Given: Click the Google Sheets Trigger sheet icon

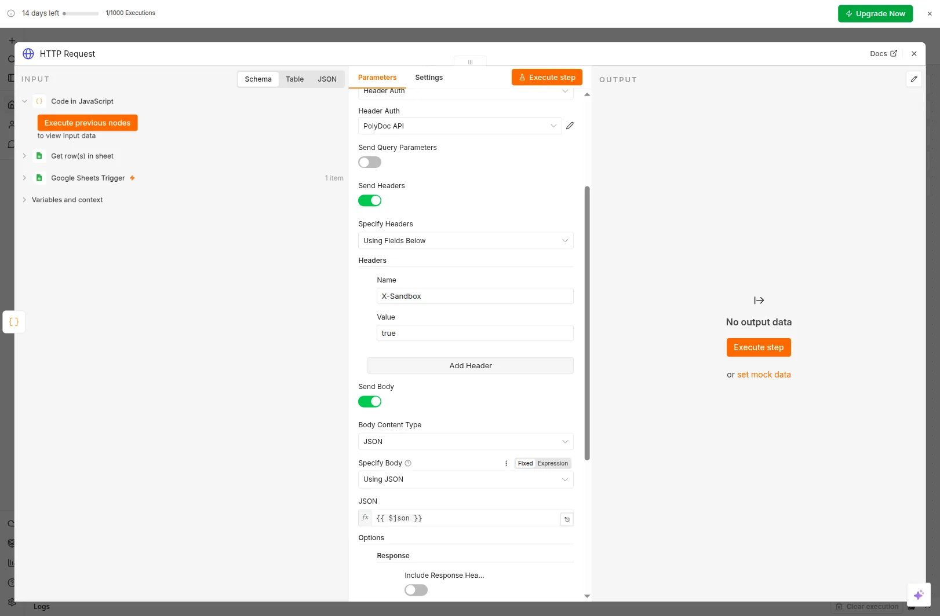Looking at the screenshot, I should click(39, 178).
